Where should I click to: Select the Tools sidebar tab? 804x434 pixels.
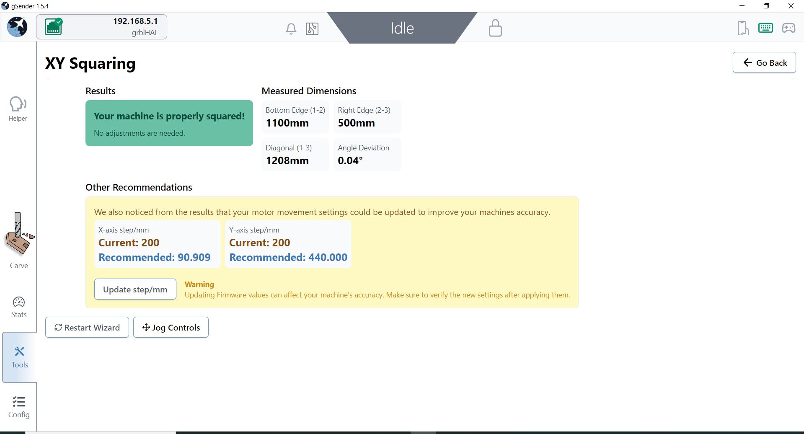pyautogui.click(x=20, y=357)
